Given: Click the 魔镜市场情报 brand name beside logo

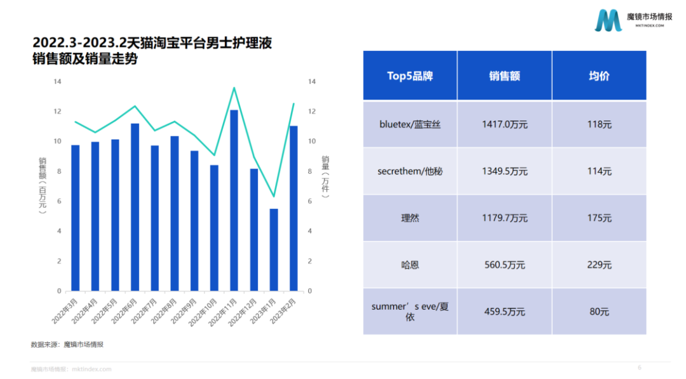Looking at the screenshot, I should [649, 17].
